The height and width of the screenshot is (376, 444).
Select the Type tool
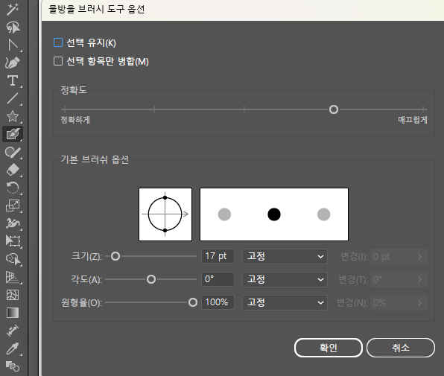(x=13, y=80)
